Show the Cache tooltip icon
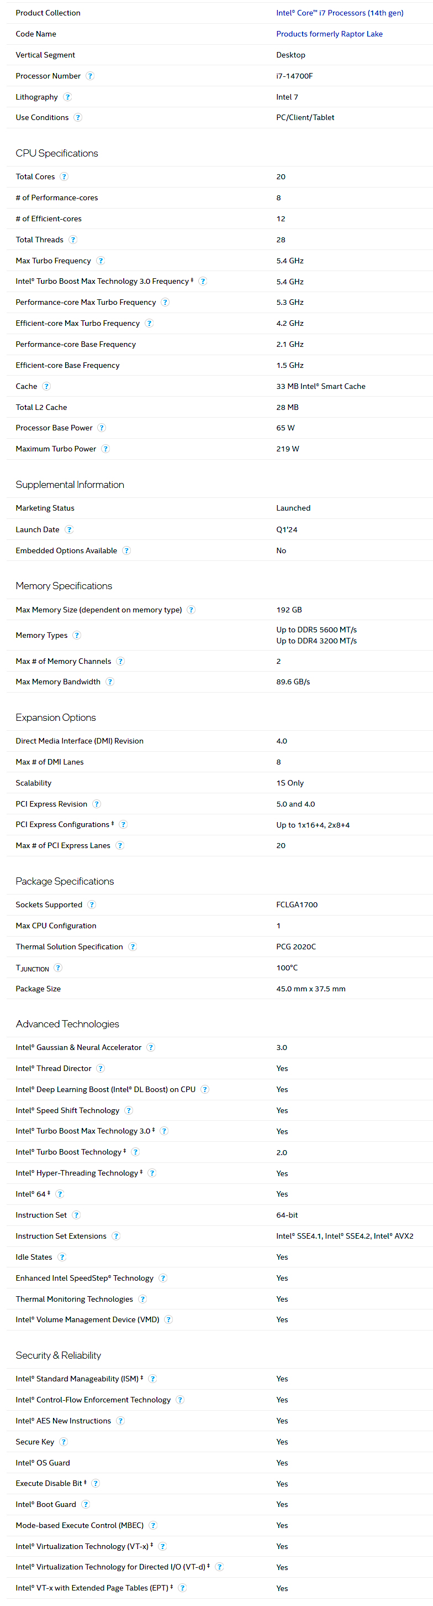This screenshot has height=1606, width=433. tap(46, 387)
